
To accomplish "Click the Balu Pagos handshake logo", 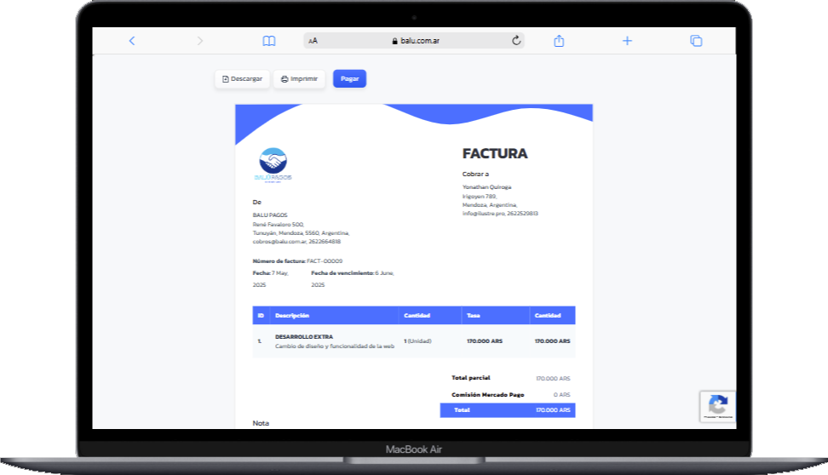I will (273, 163).
